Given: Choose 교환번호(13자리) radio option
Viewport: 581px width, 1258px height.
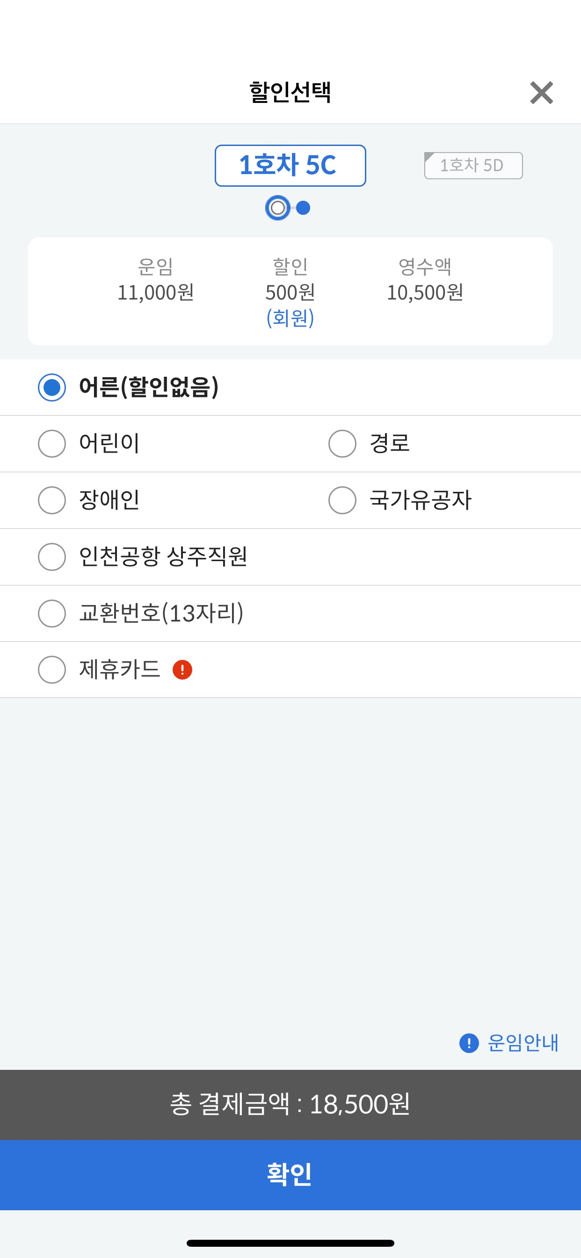Looking at the screenshot, I should tap(52, 614).
